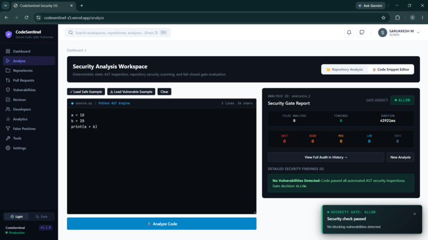Screen dimensions: 428x240
Task: Clear the code editor
Action: [x=164, y=92]
